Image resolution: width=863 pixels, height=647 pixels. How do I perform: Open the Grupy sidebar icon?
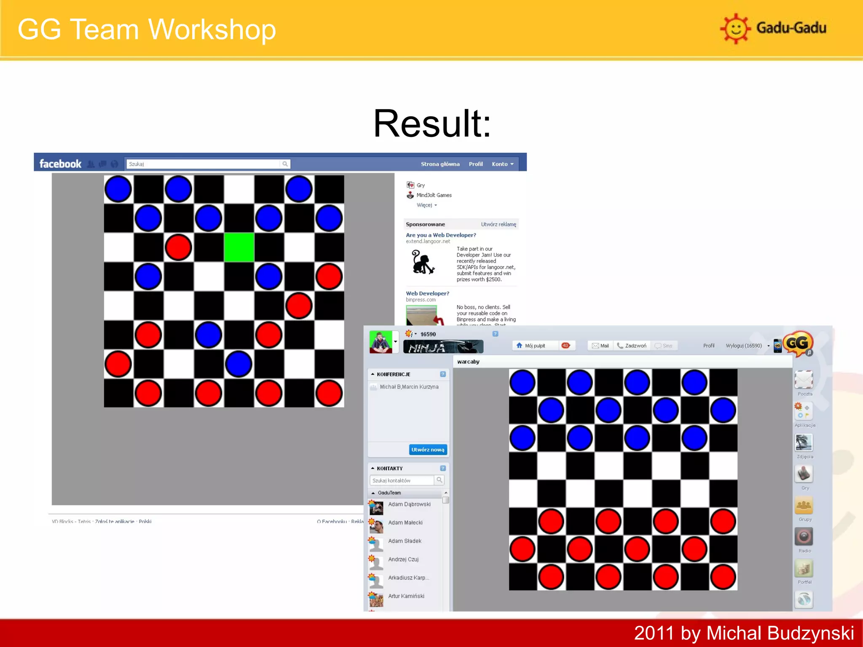point(804,505)
